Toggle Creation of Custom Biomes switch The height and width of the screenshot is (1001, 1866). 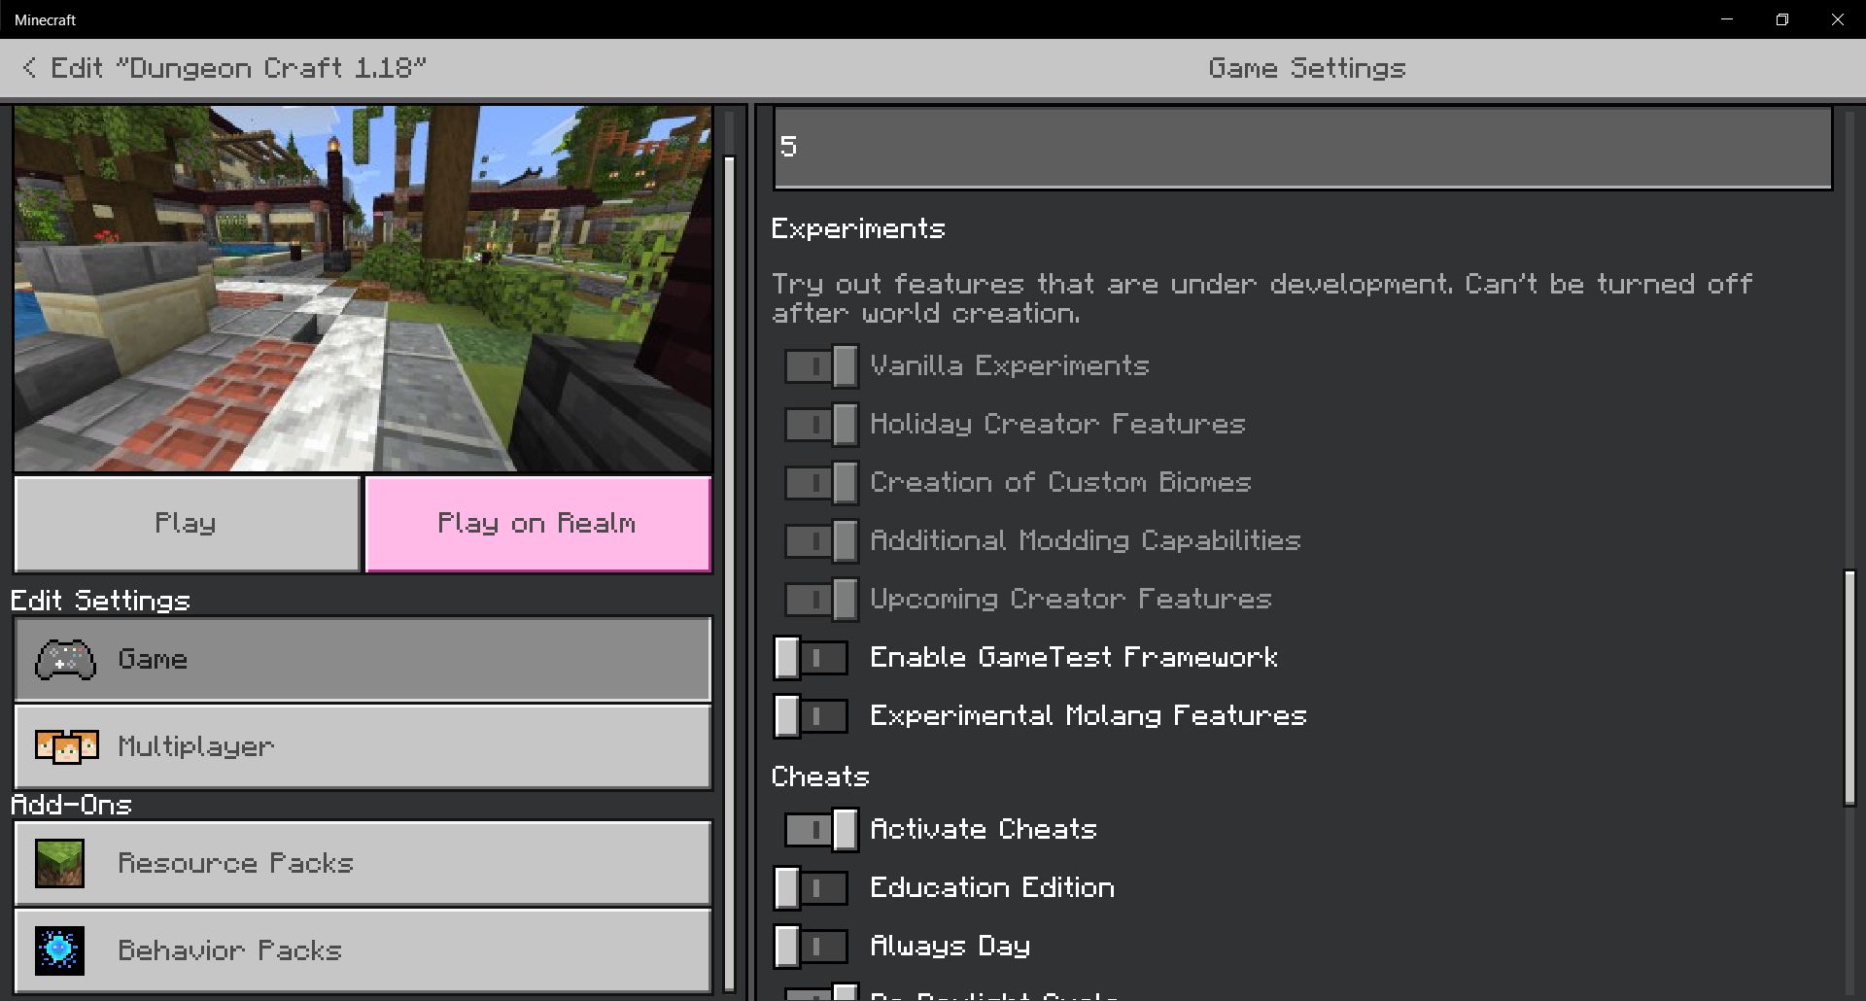point(821,483)
